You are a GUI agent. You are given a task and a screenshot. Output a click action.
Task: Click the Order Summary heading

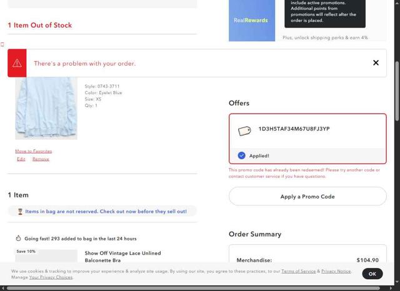click(255, 234)
